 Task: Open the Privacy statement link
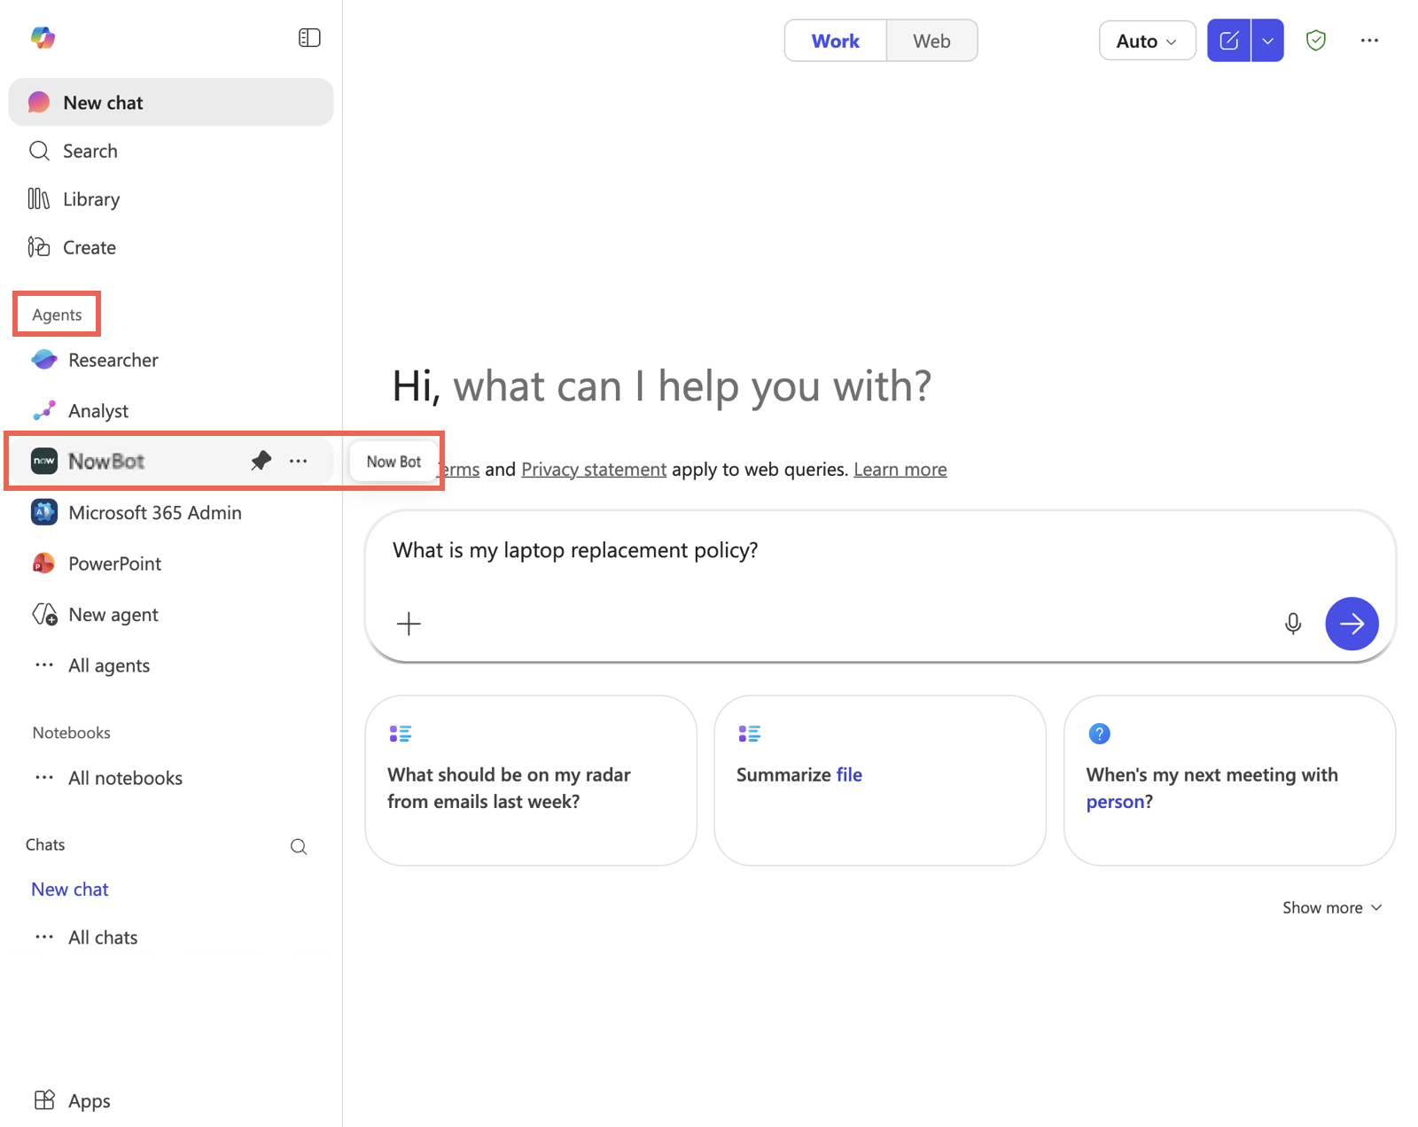tap(594, 470)
